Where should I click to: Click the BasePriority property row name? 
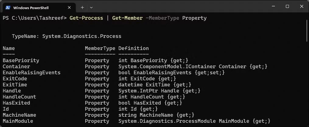coord(21,60)
